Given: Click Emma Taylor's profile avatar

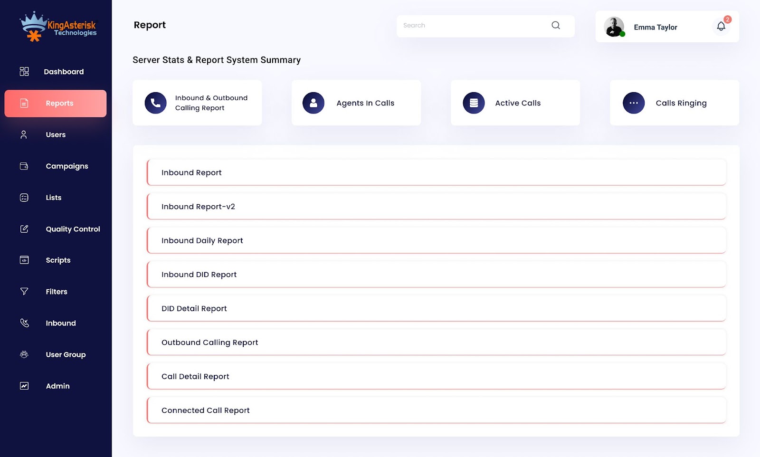Looking at the screenshot, I should 614,27.
